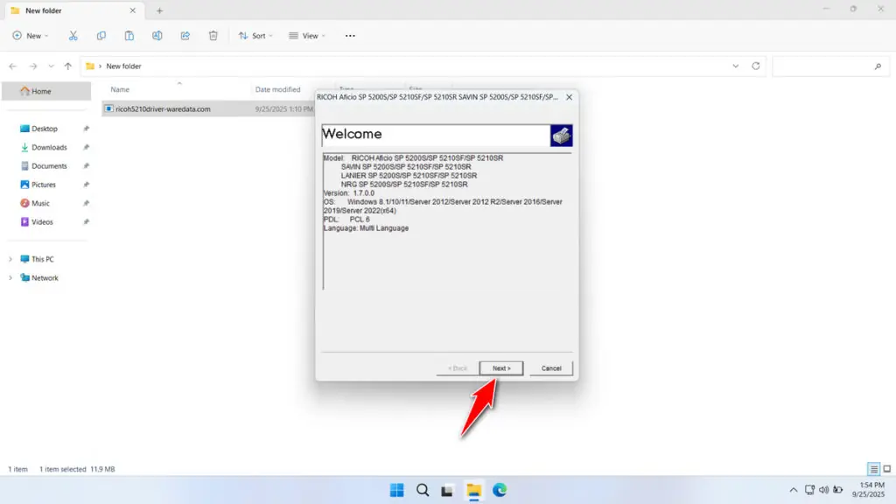This screenshot has height=504, width=896.
Task: Switch to details view layout icon
Action: pyautogui.click(x=873, y=469)
